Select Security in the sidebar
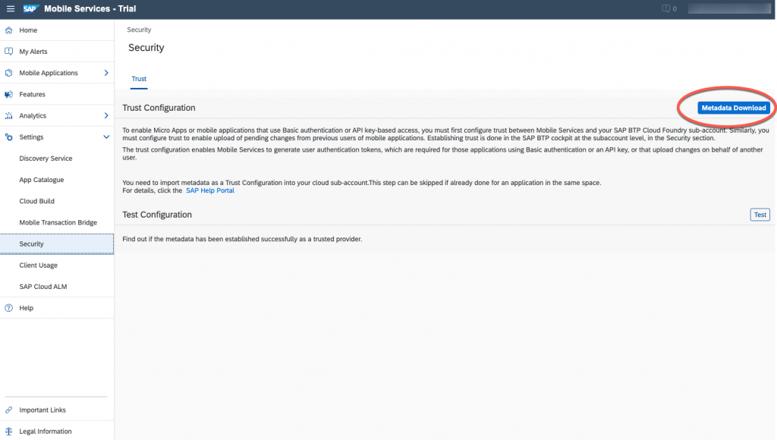The width and height of the screenshot is (777, 440). click(x=57, y=244)
